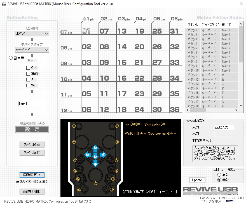Select matrix button 05 cell
Image resolution: width=246 pixels, height=206 pixels.
[86, 94]
